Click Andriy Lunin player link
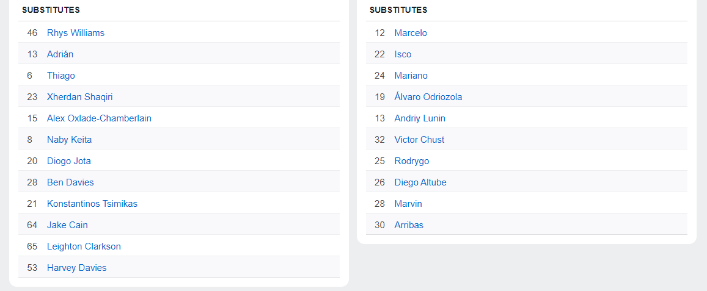Screen dimensions: 707x291 [x=420, y=118]
